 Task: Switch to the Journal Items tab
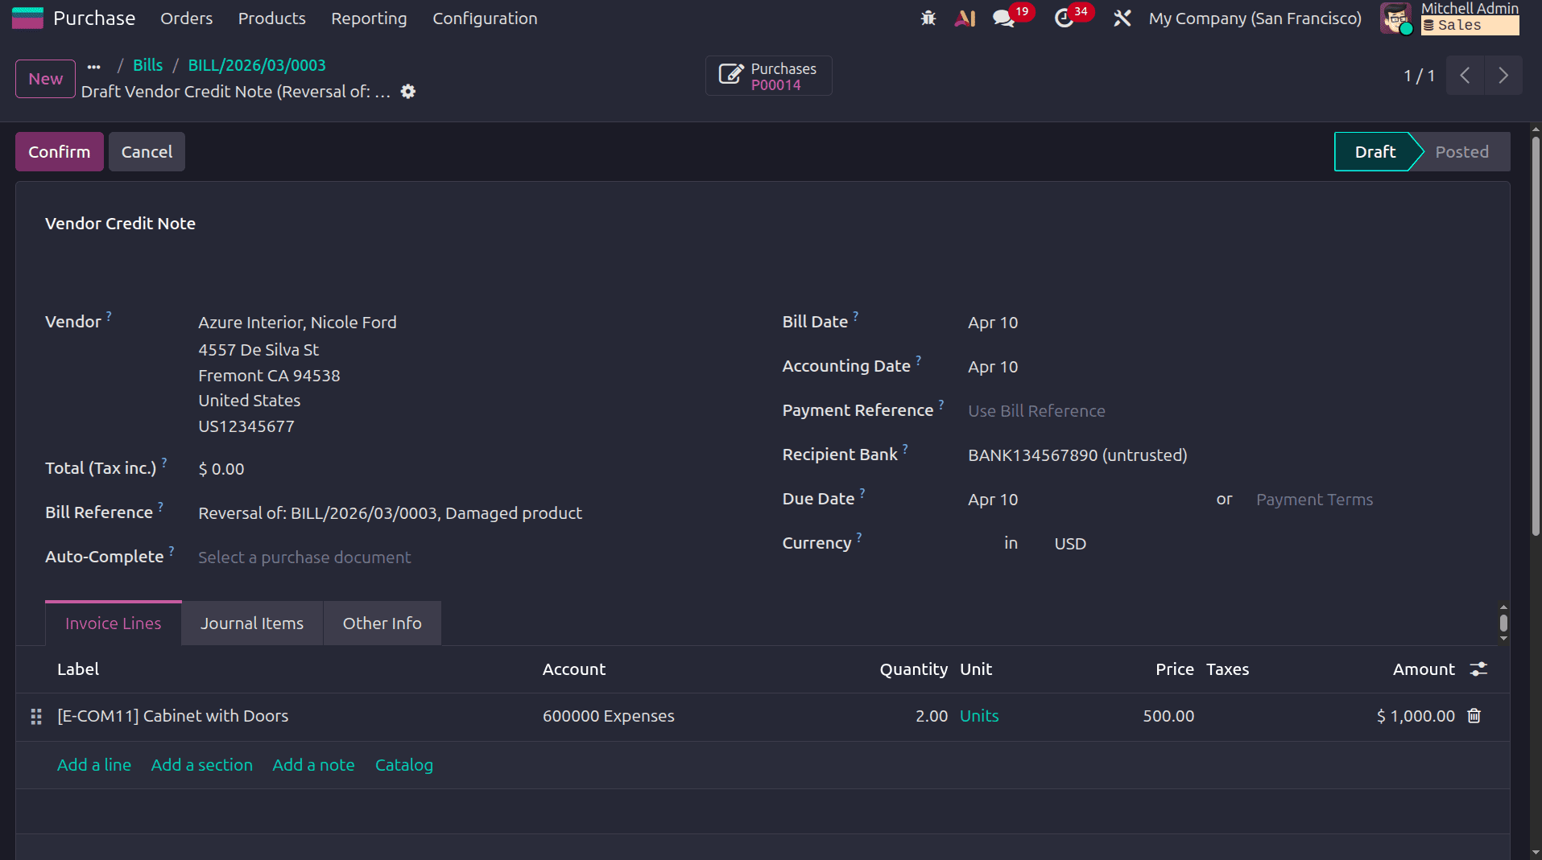[x=251, y=622]
